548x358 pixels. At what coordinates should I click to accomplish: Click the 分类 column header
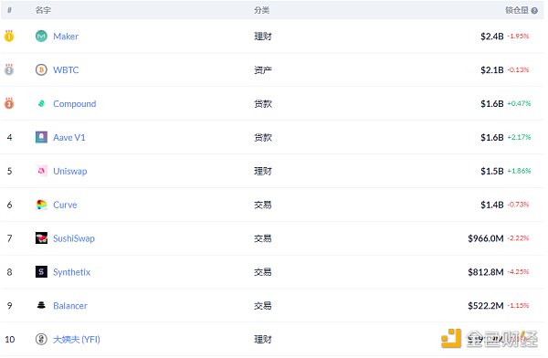pyautogui.click(x=261, y=10)
